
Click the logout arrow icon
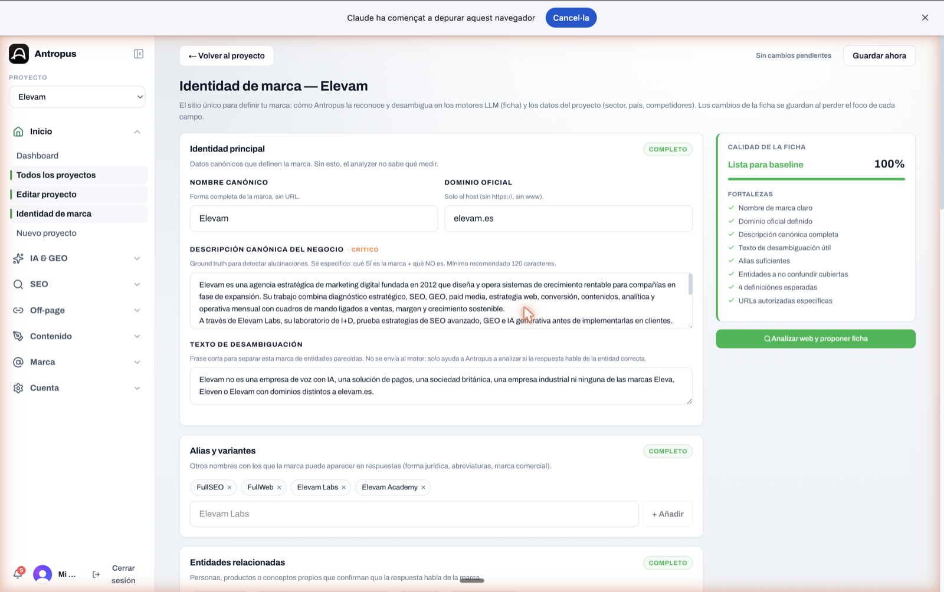pyautogui.click(x=96, y=574)
